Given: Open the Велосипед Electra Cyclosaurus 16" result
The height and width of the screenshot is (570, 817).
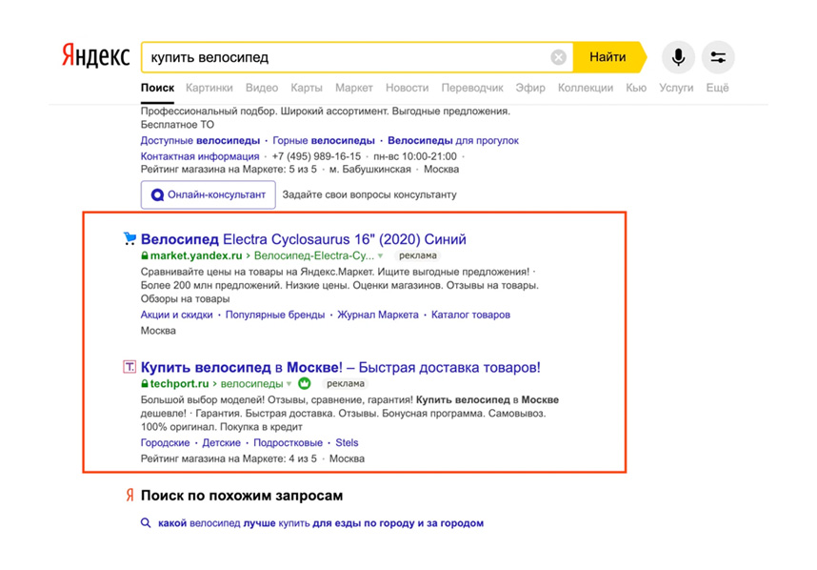Looking at the screenshot, I should pos(303,239).
